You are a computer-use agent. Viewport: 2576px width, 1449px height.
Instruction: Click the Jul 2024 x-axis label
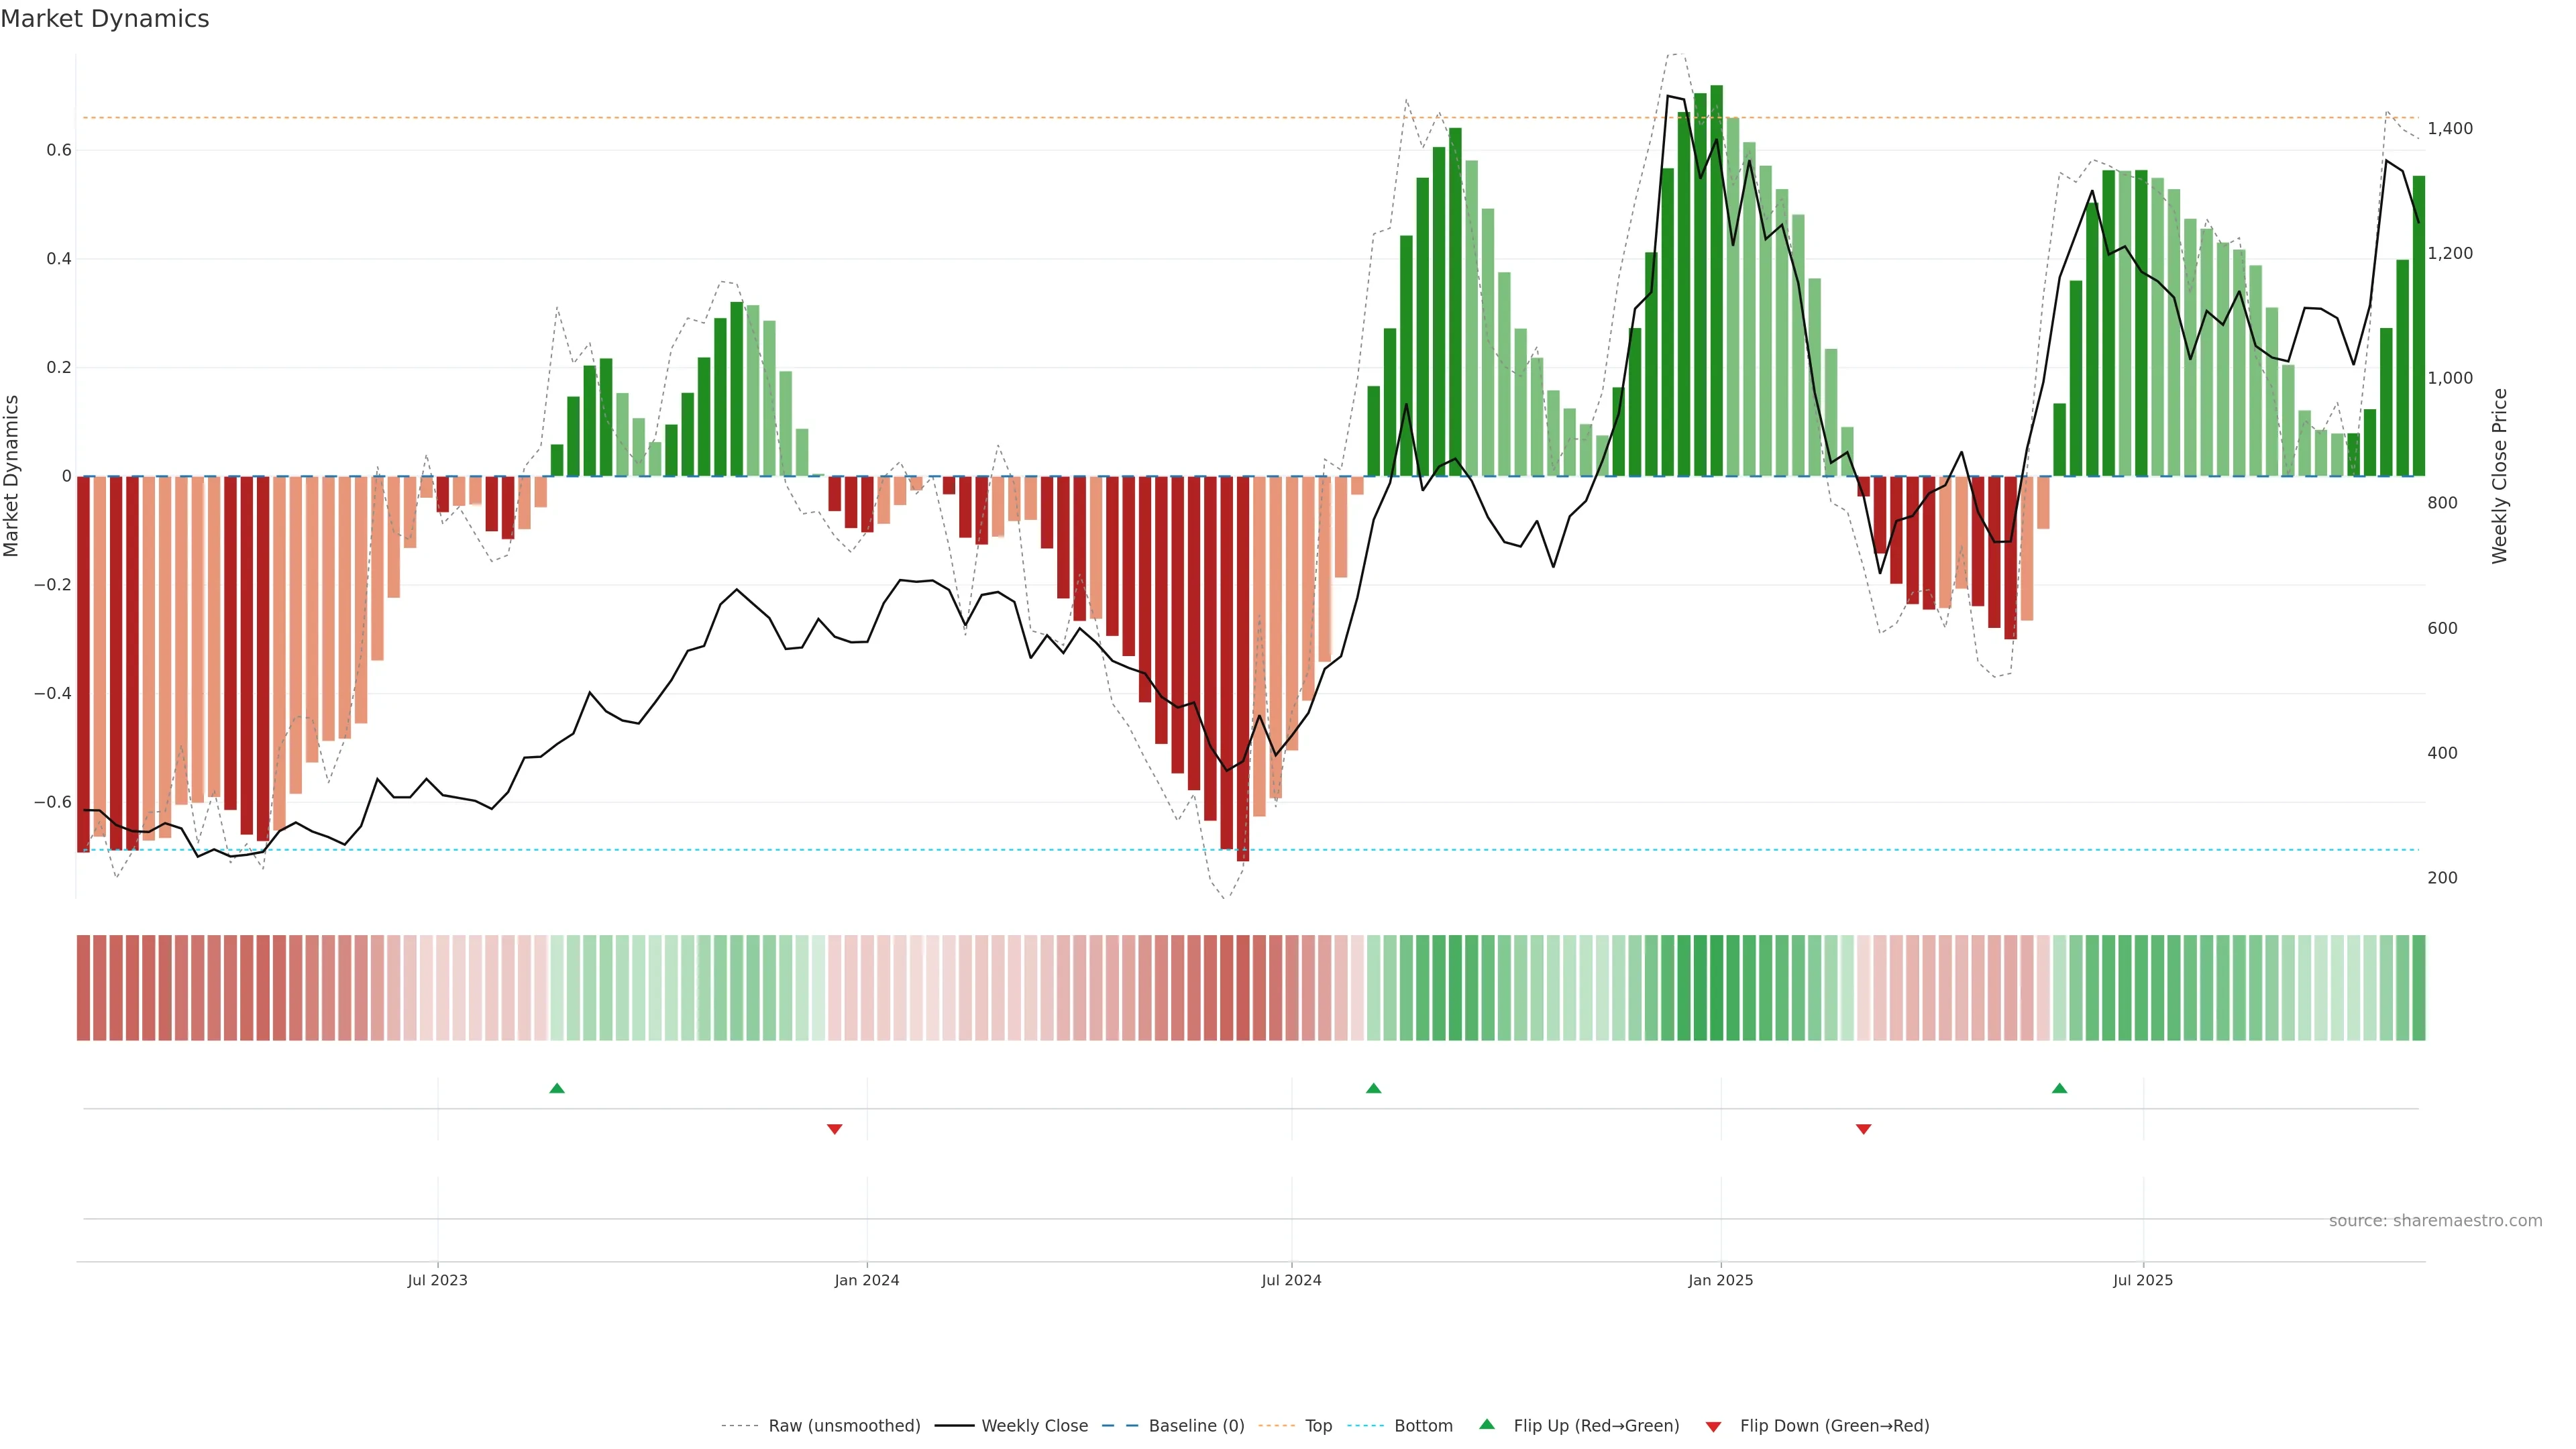click(x=1291, y=1280)
